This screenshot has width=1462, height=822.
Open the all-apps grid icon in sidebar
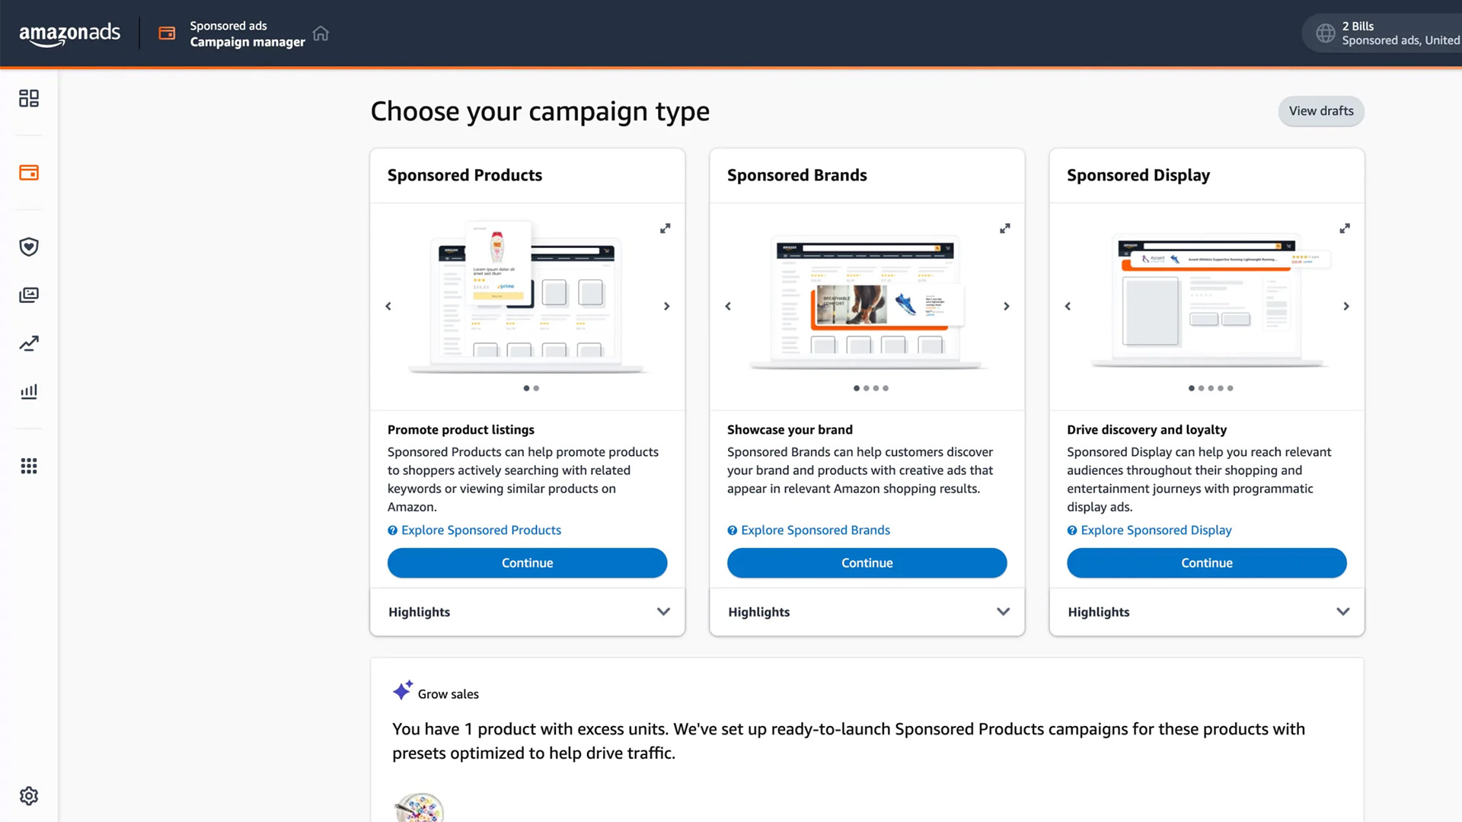tap(28, 466)
